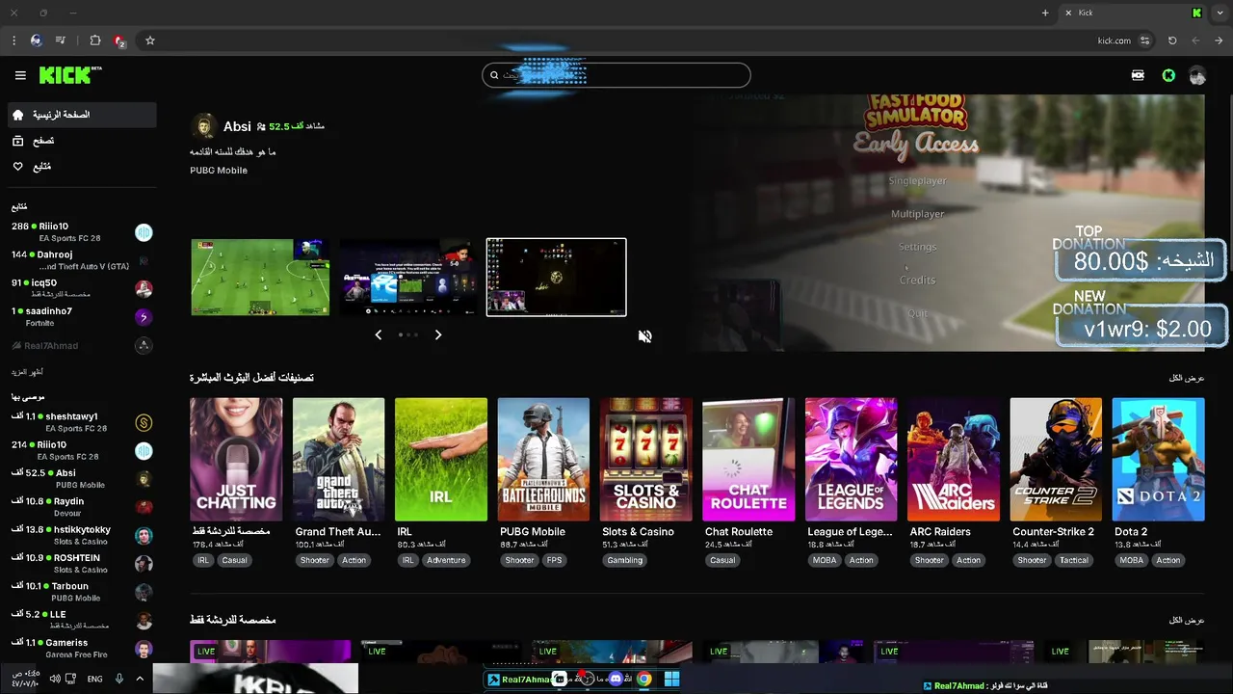Click the Gambling tag under Slots & Casino

click(624, 560)
